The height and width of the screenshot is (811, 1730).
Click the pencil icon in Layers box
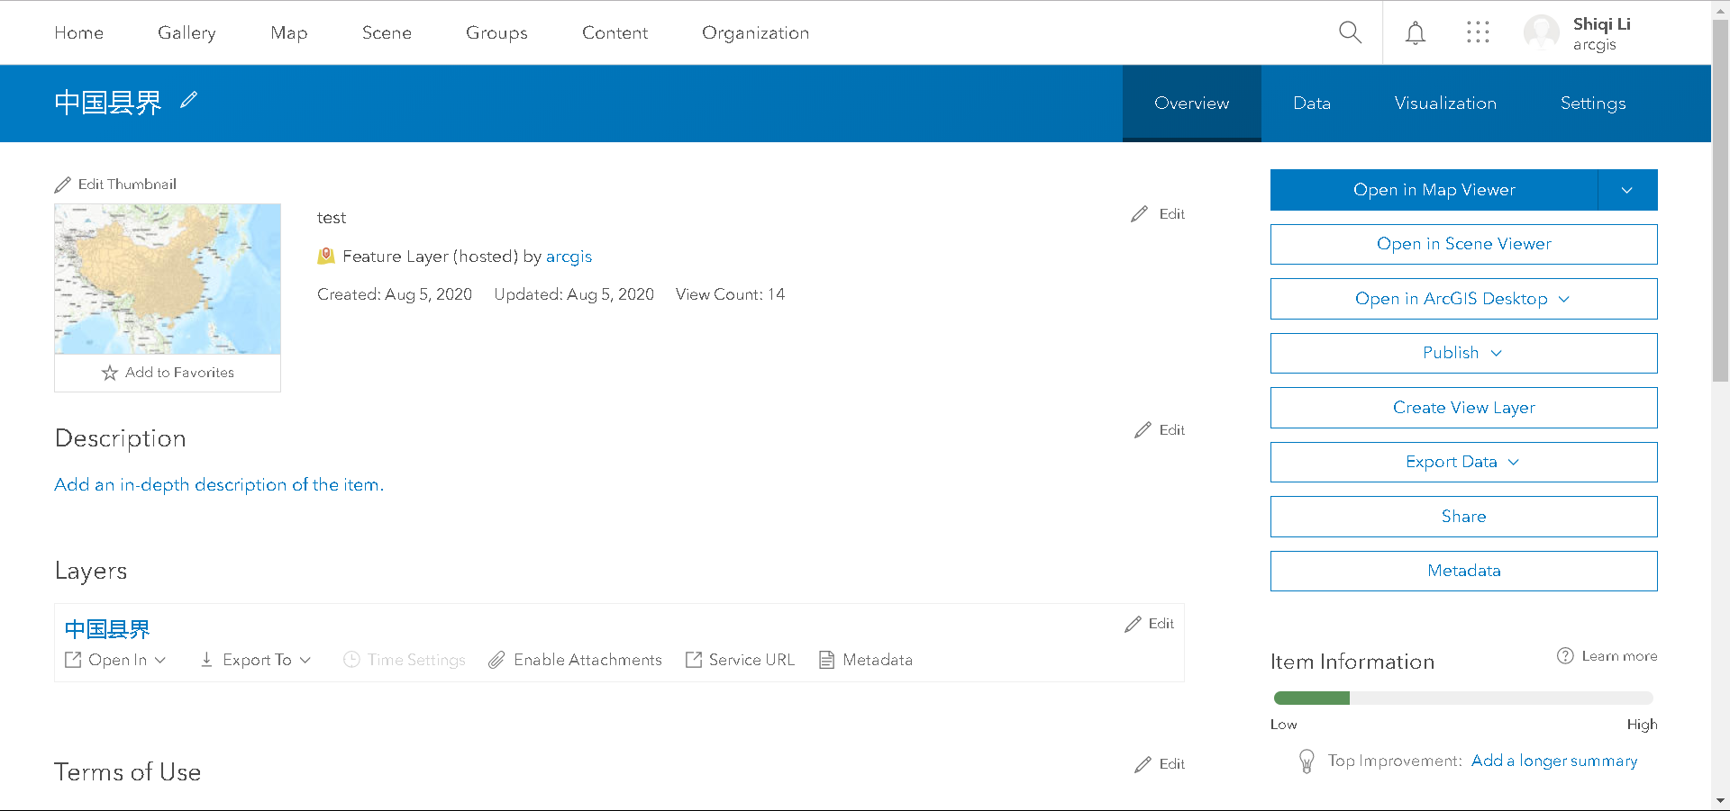(1133, 624)
